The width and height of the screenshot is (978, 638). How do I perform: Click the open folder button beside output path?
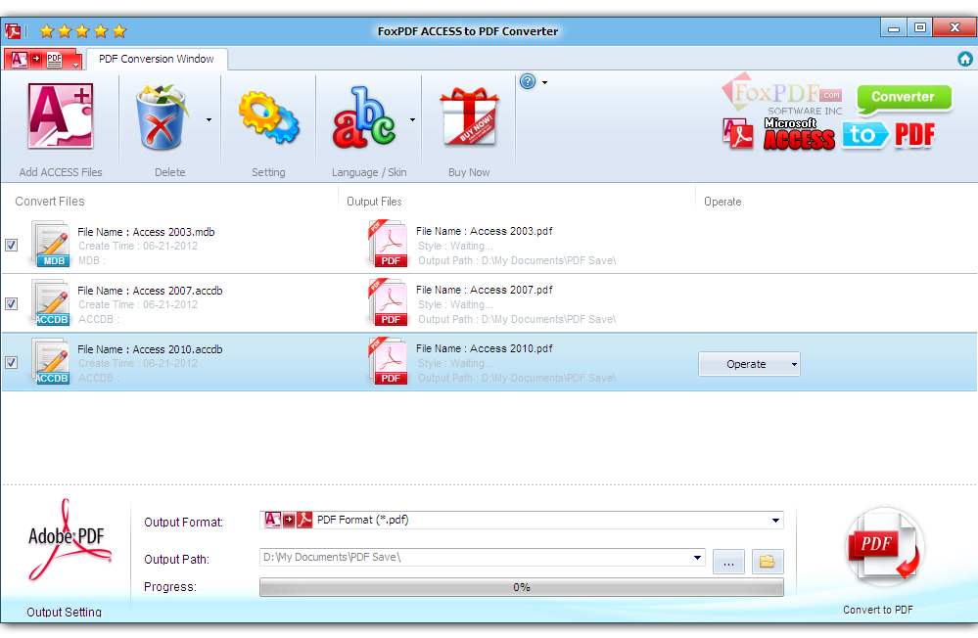click(x=768, y=560)
